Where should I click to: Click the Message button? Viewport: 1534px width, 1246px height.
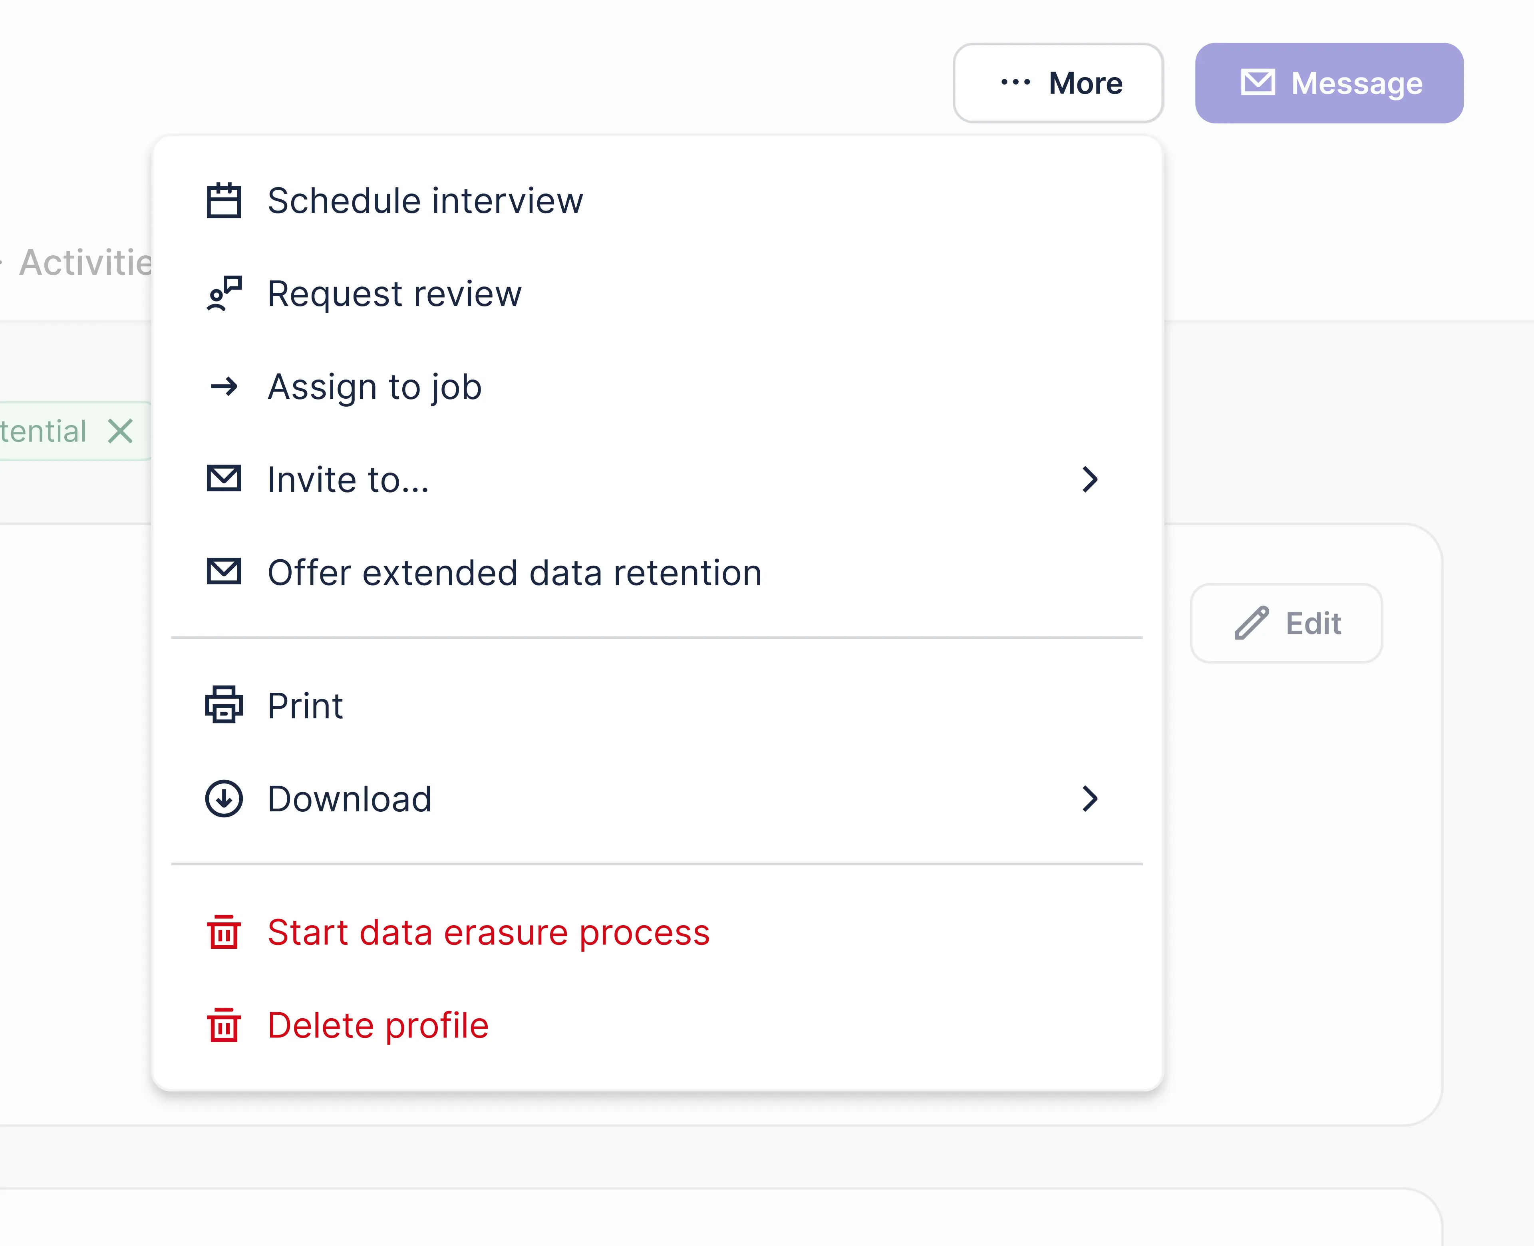(x=1329, y=83)
